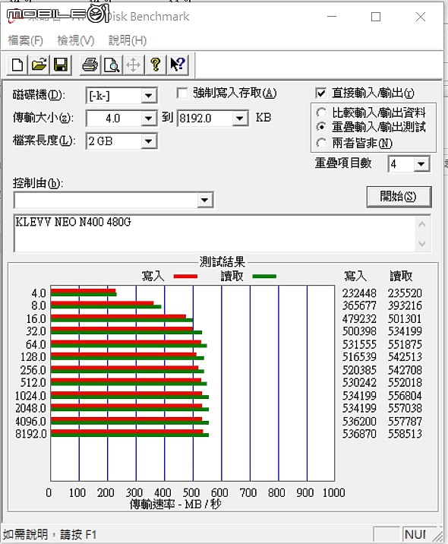
Task: Maximize the Disk Benchmark window
Action: pos(376,17)
